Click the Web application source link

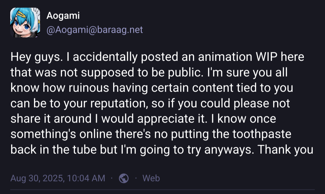[x=151, y=178]
